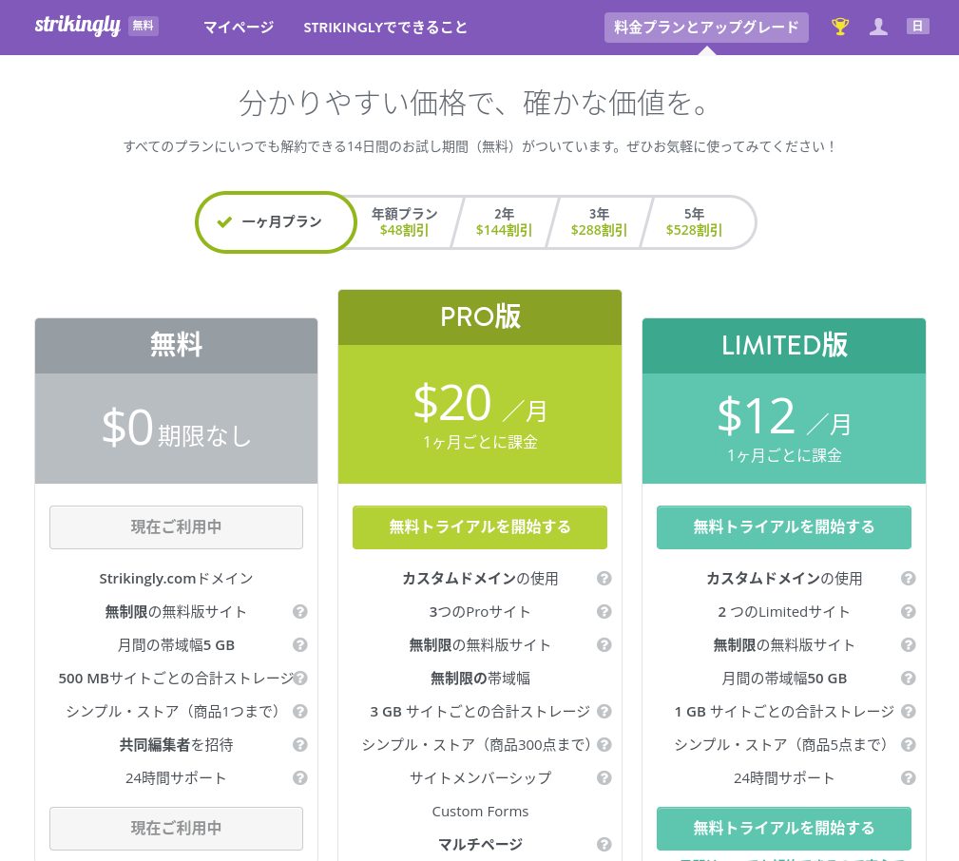Select the 一ヶ月プラン billing option

(276, 222)
